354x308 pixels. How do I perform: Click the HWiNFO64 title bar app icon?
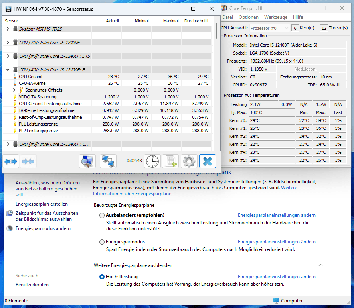(8, 9)
